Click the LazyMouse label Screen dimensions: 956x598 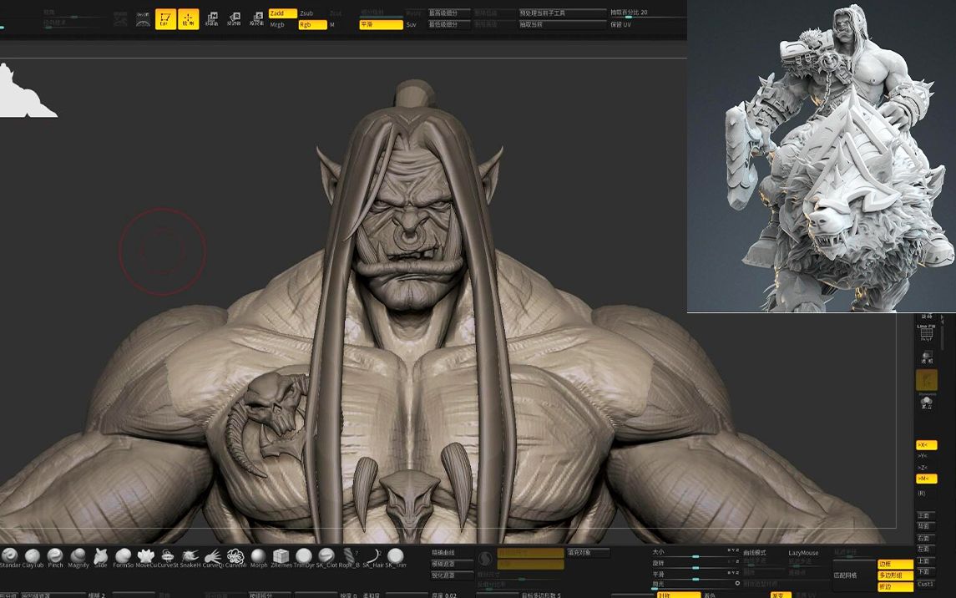803,553
